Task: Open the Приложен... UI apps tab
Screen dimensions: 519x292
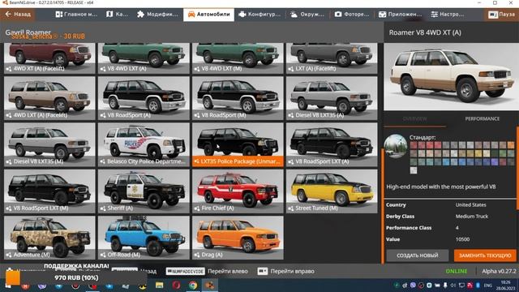Action: point(401,15)
